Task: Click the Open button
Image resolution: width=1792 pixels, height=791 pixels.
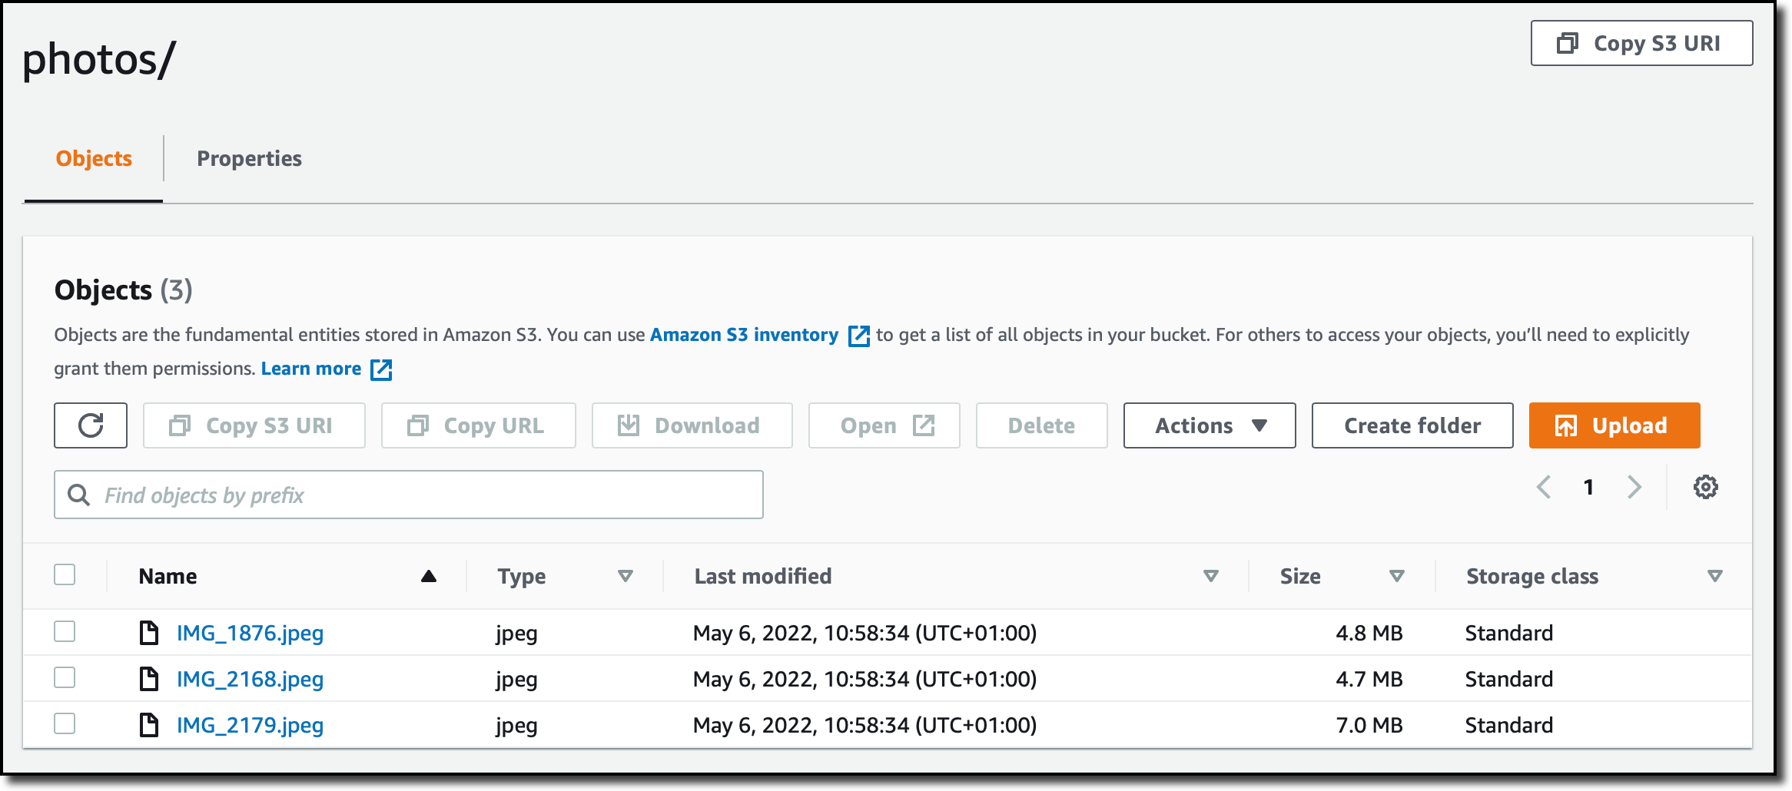Action: [x=884, y=425]
